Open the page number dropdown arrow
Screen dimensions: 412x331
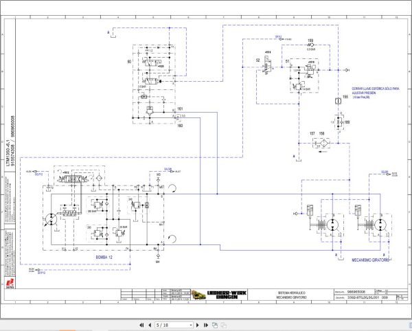coord(191,326)
